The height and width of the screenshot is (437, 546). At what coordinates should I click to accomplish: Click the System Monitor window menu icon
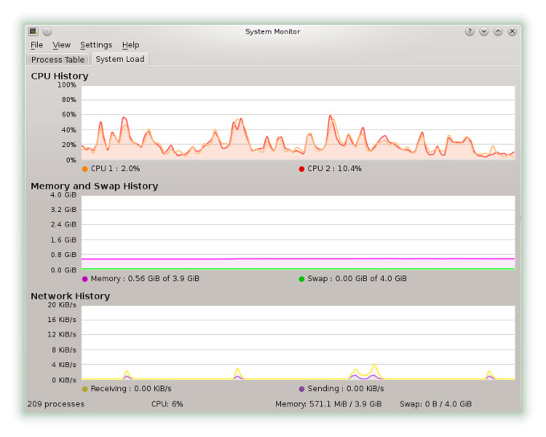point(33,31)
